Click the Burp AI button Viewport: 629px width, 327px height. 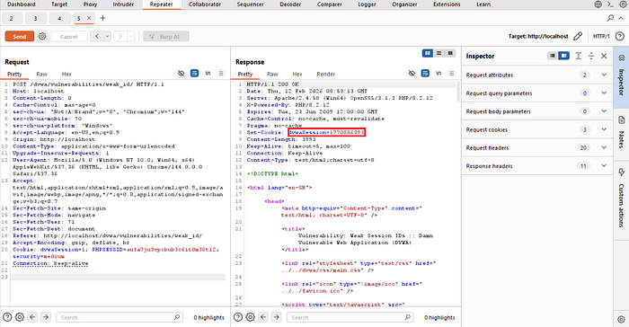[166, 37]
